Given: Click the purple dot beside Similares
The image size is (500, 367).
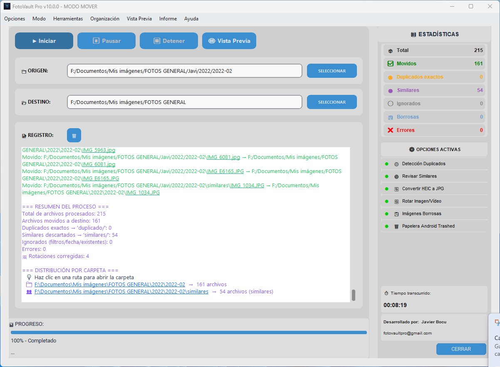Looking at the screenshot, I should pyautogui.click(x=390, y=91).
